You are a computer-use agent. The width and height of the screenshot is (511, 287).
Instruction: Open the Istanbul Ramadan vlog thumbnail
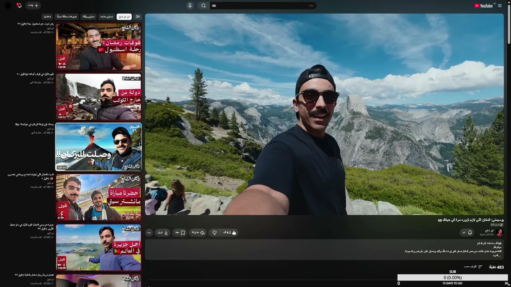[99, 46]
